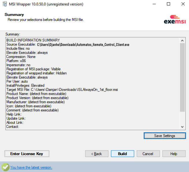Click 'Manufacturer: (detect from executable)' line

[x=36, y=102]
